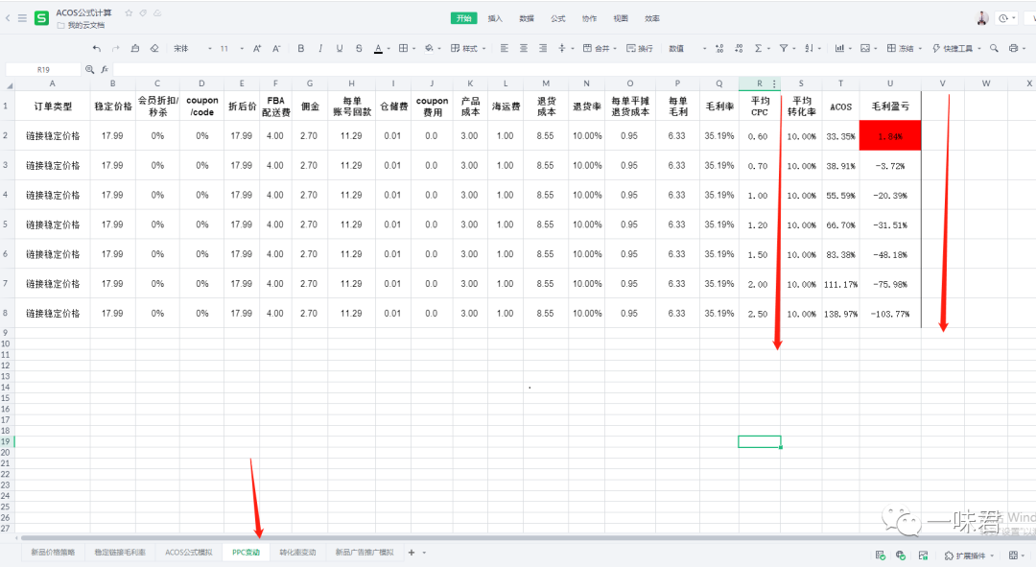The height and width of the screenshot is (567, 1036).
Task: Toggle italic formatting
Action: pyautogui.click(x=320, y=48)
